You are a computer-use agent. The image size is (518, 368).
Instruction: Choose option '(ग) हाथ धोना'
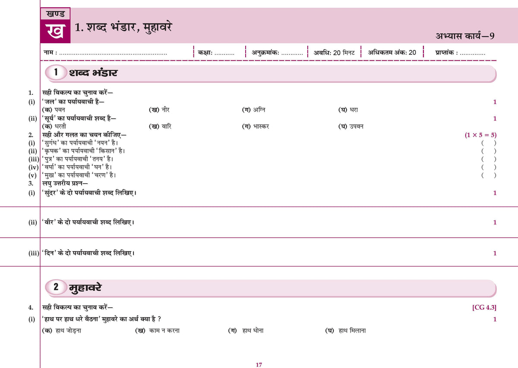(x=246, y=330)
